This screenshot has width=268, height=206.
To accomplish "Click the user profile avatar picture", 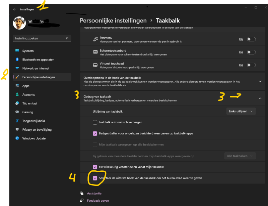I will tap(19, 23).
